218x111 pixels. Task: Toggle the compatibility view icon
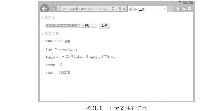tap(120, 9)
